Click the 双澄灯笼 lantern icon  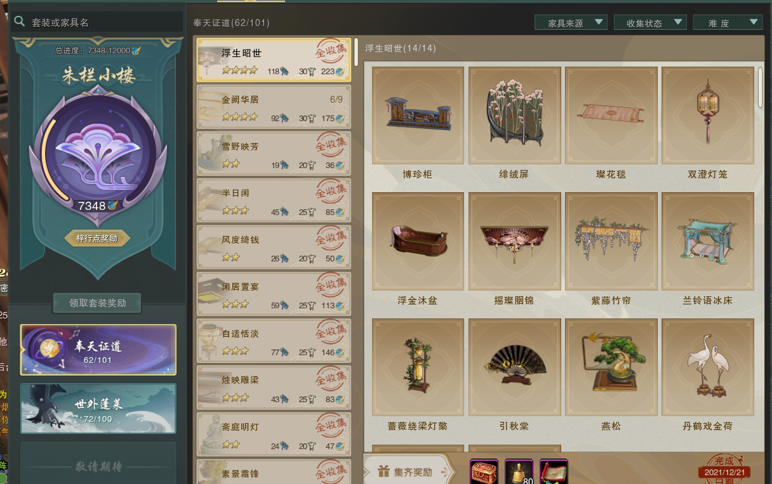(707, 115)
